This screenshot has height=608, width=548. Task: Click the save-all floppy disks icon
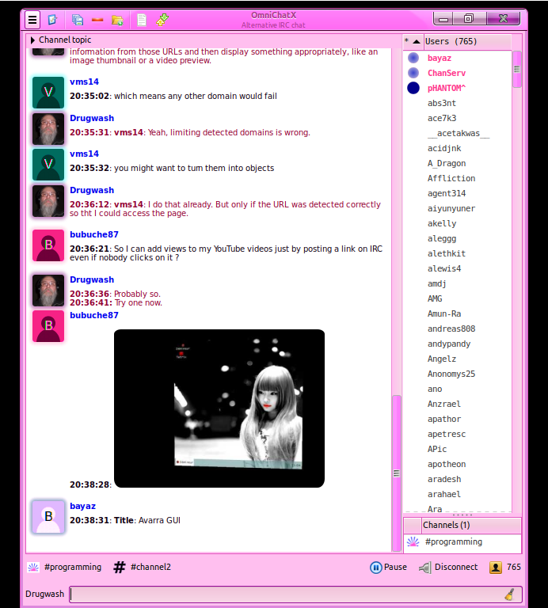pyautogui.click(x=78, y=19)
